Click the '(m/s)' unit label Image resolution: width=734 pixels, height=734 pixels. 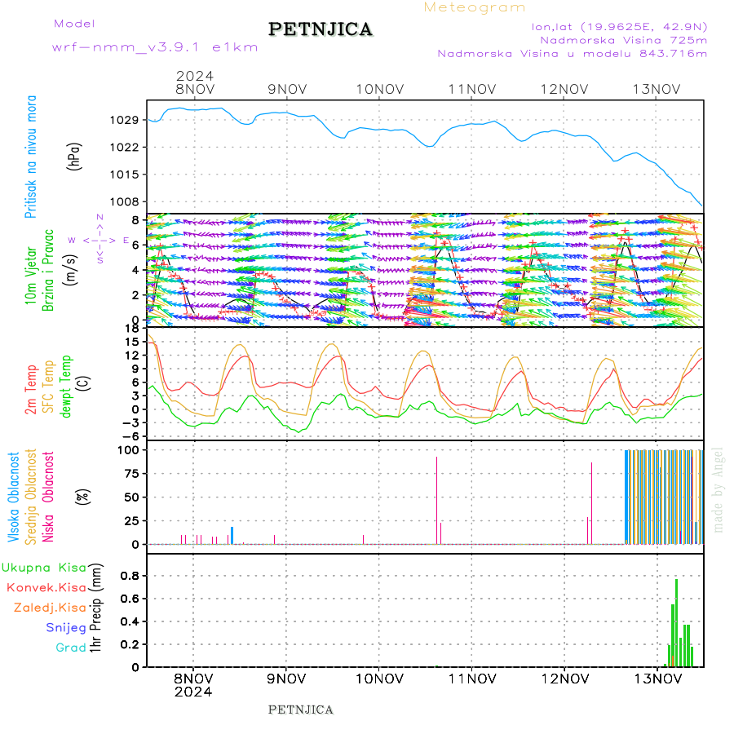(x=71, y=270)
